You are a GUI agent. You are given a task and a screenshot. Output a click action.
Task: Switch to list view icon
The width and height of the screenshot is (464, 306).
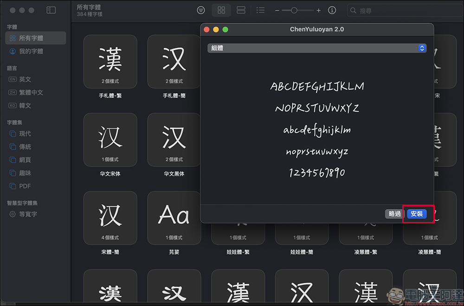point(260,10)
